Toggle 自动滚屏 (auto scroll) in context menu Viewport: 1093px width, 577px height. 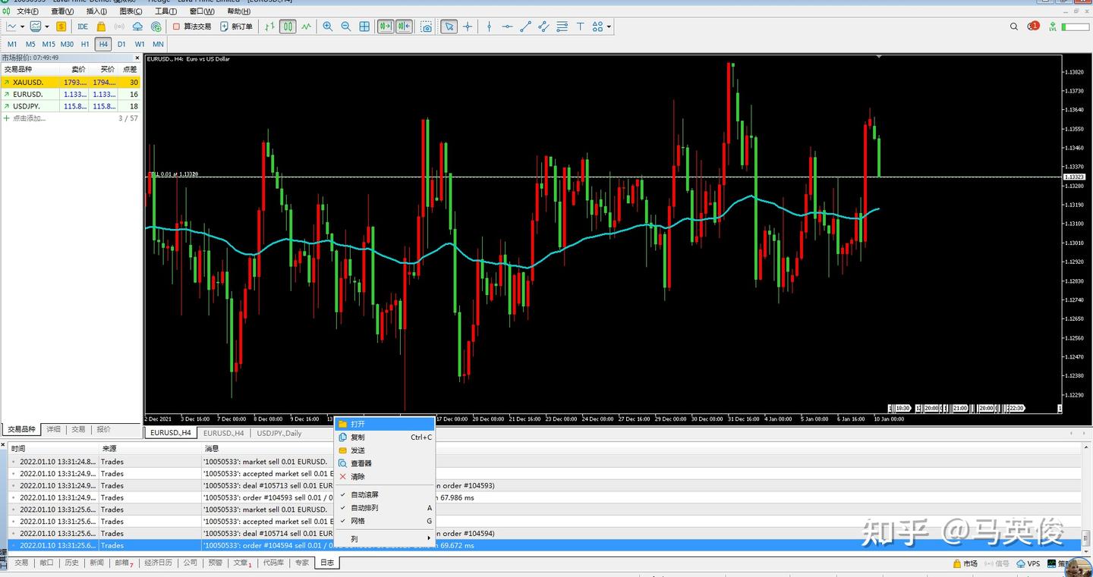pyautogui.click(x=364, y=494)
